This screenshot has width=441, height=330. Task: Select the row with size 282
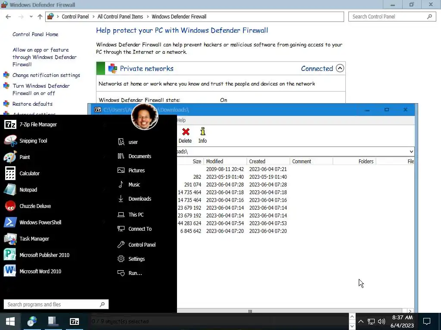point(295,177)
